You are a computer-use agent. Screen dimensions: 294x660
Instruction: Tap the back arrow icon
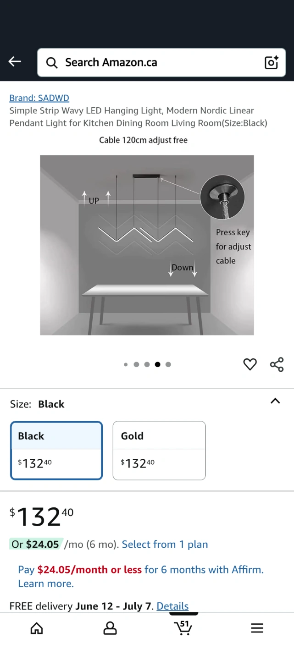tap(15, 62)
